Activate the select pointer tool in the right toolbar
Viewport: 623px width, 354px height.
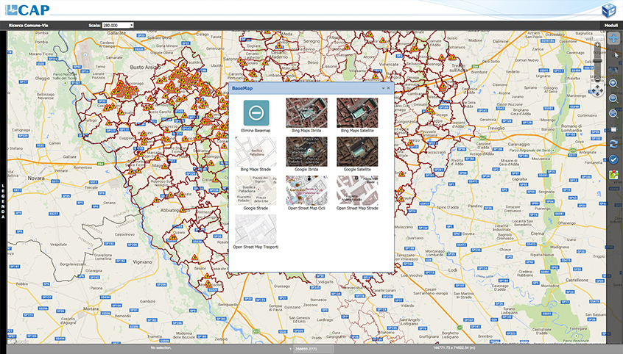(616, 55)
